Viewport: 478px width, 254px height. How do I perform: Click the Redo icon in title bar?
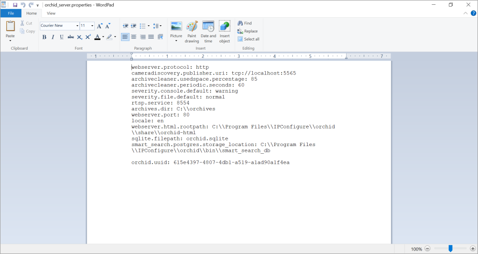click(x=31, y=5)
